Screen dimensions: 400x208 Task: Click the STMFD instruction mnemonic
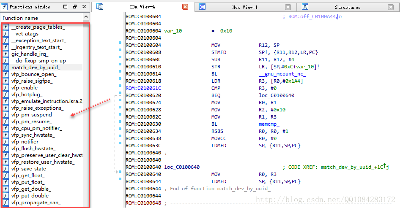click(x=219, y=52)
